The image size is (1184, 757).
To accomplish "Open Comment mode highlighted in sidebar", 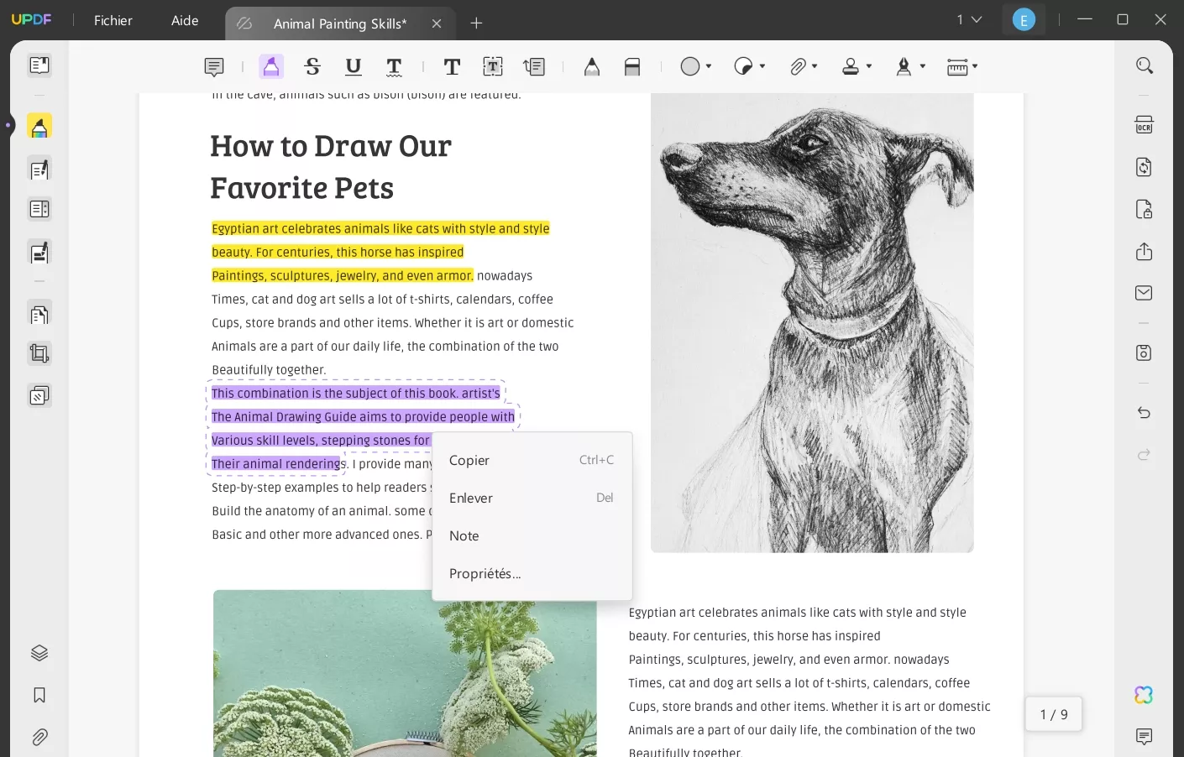I will [x=39, y=126].
